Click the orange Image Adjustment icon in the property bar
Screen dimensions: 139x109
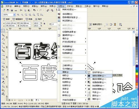[115, 24]
